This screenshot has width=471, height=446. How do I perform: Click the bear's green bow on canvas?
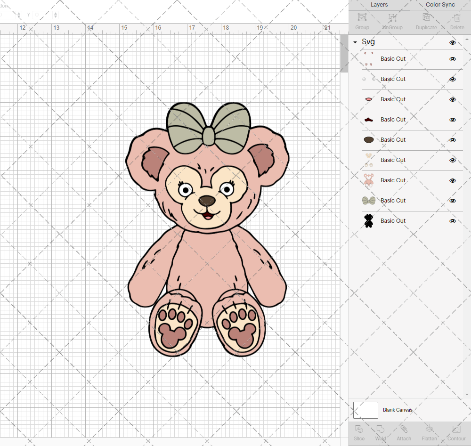pyautogui.click(x=209, y=127)
